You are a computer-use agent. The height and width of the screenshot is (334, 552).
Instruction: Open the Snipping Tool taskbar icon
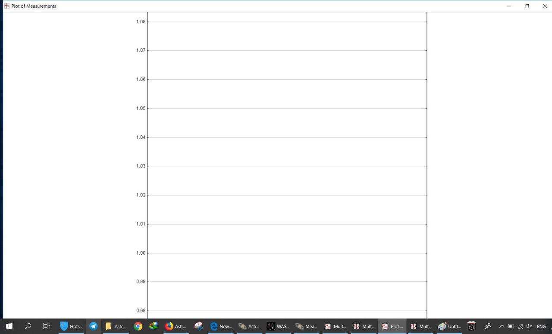click(x=198, y=326)
